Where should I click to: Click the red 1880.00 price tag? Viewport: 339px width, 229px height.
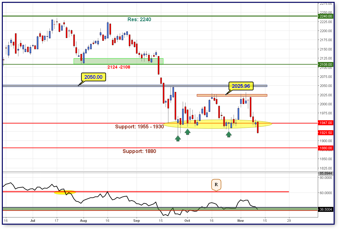pos(326,148)
